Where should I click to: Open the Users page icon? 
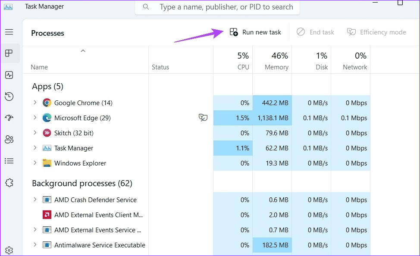coord(9,139)
